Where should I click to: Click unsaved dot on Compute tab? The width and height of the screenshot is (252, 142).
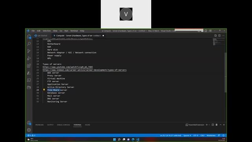[x=103, y=35]
